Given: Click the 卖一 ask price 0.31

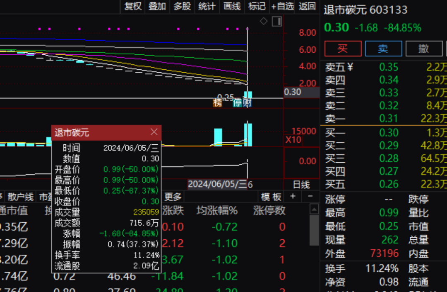Looking at the screenshot, I should (389, 119).
